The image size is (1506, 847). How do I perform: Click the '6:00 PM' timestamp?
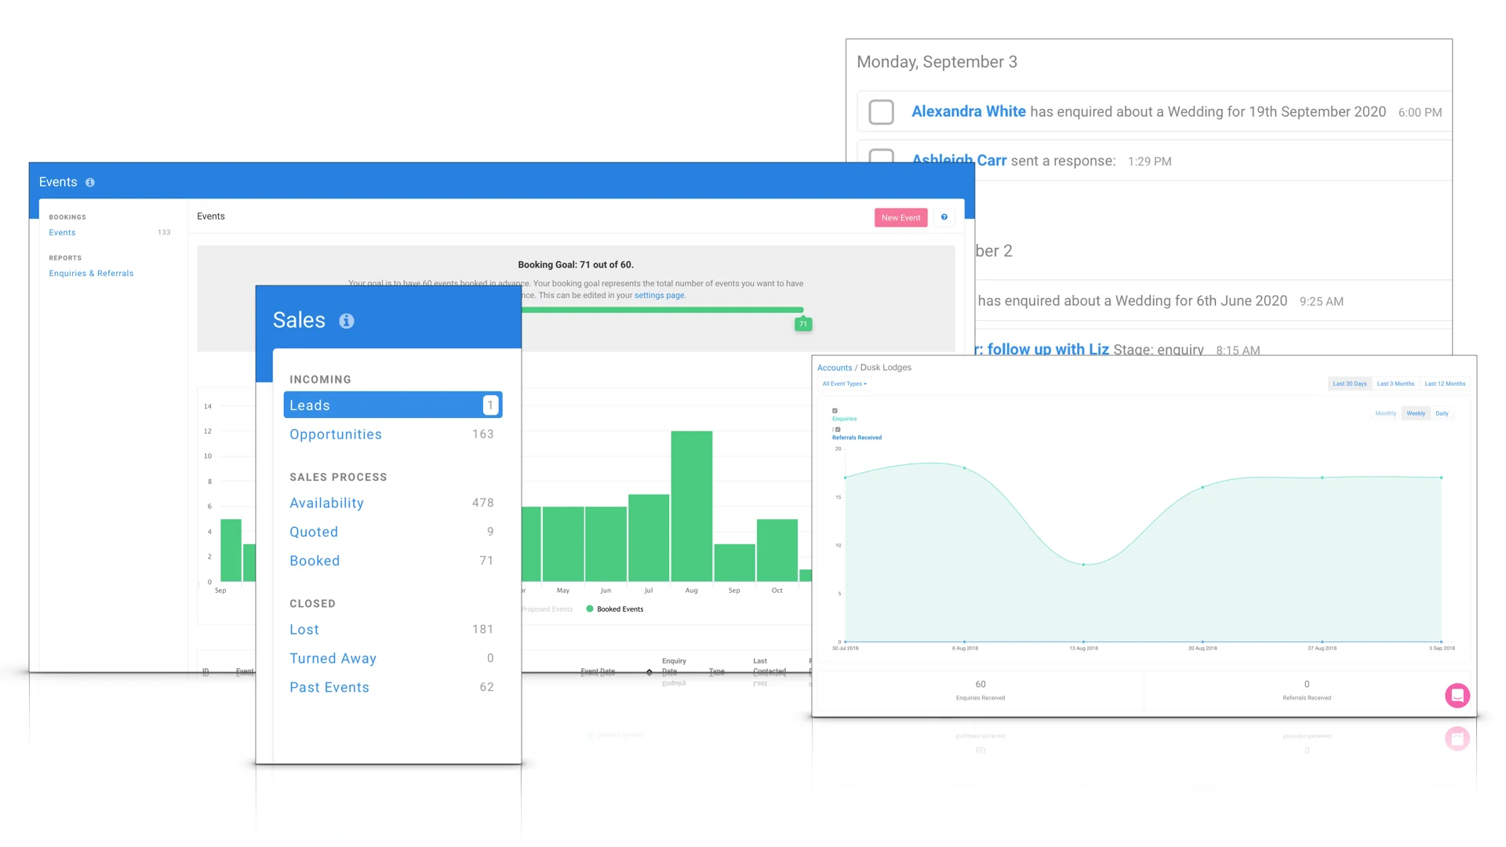pyautogui.click(x=1420, y=113)
